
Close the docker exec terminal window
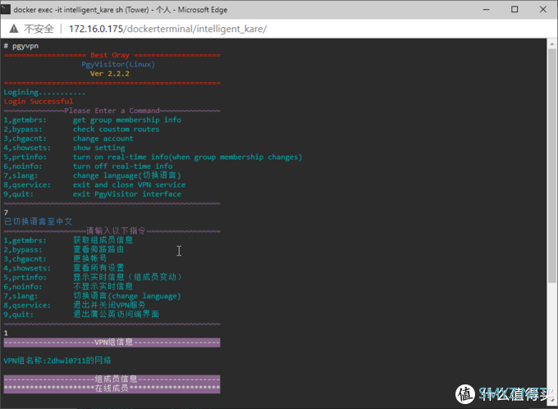coord(543,9)
